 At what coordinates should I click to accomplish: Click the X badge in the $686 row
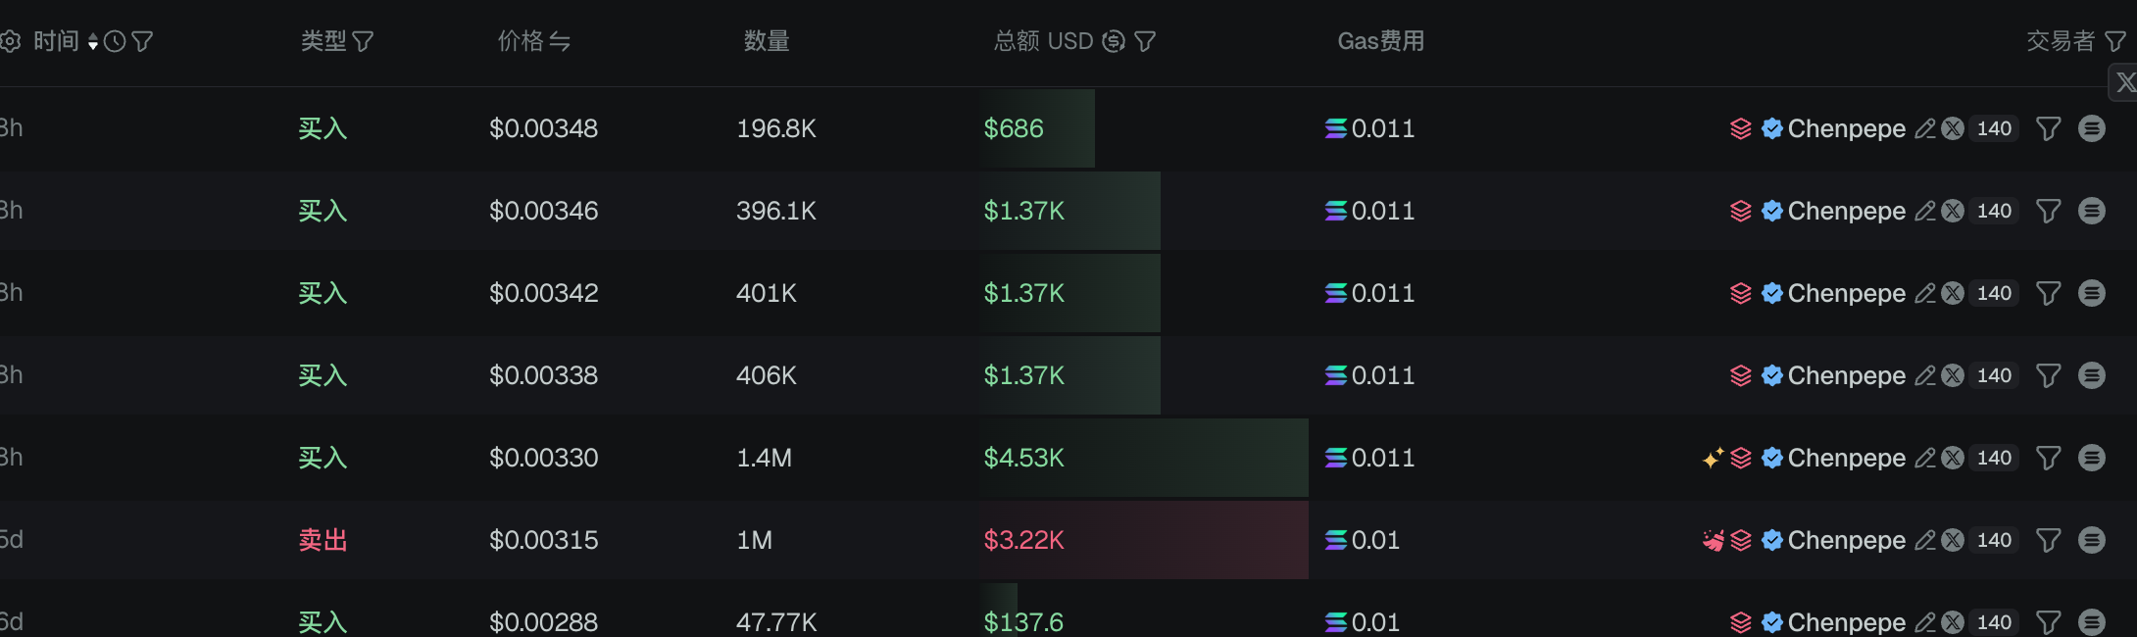pos(1953,128)
